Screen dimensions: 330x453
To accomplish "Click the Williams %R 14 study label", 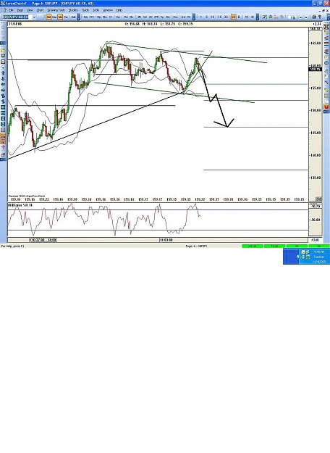I will (x=20, y=205).
